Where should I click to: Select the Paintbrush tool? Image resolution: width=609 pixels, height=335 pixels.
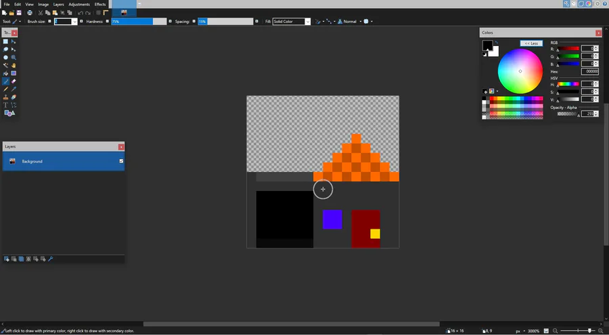5,81
